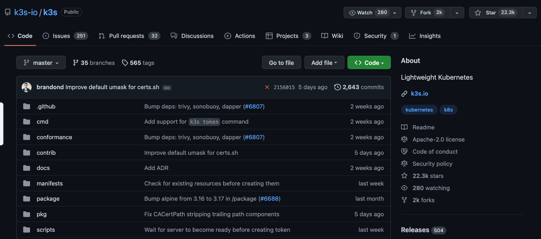Click the k3s.io website link
Screen dimensions: 541x239
pos(419,93)
